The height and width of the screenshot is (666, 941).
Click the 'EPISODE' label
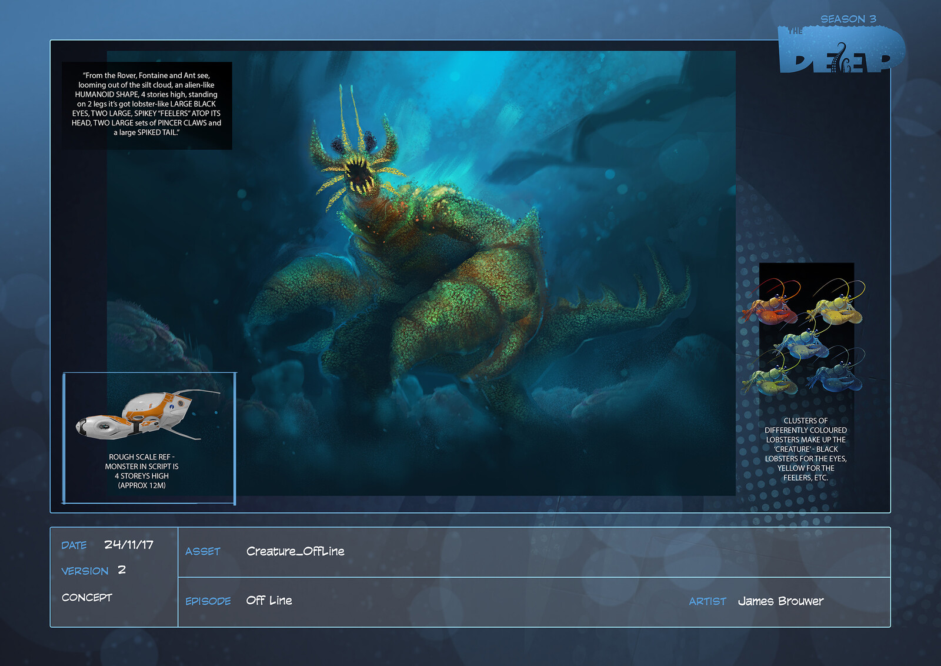(208, 601)
